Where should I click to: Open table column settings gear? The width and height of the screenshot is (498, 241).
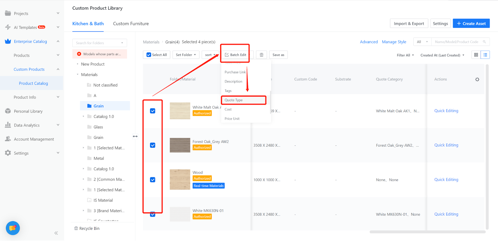477,79
